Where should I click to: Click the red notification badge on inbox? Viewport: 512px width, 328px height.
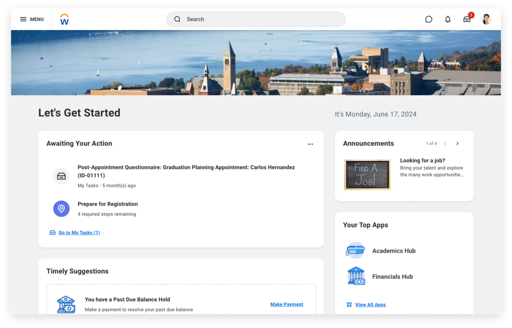(471, 15)
